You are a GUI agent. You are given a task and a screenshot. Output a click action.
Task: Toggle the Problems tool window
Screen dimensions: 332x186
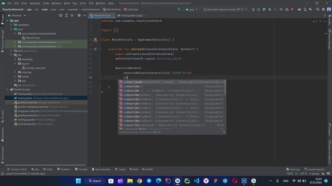point(64,169)
